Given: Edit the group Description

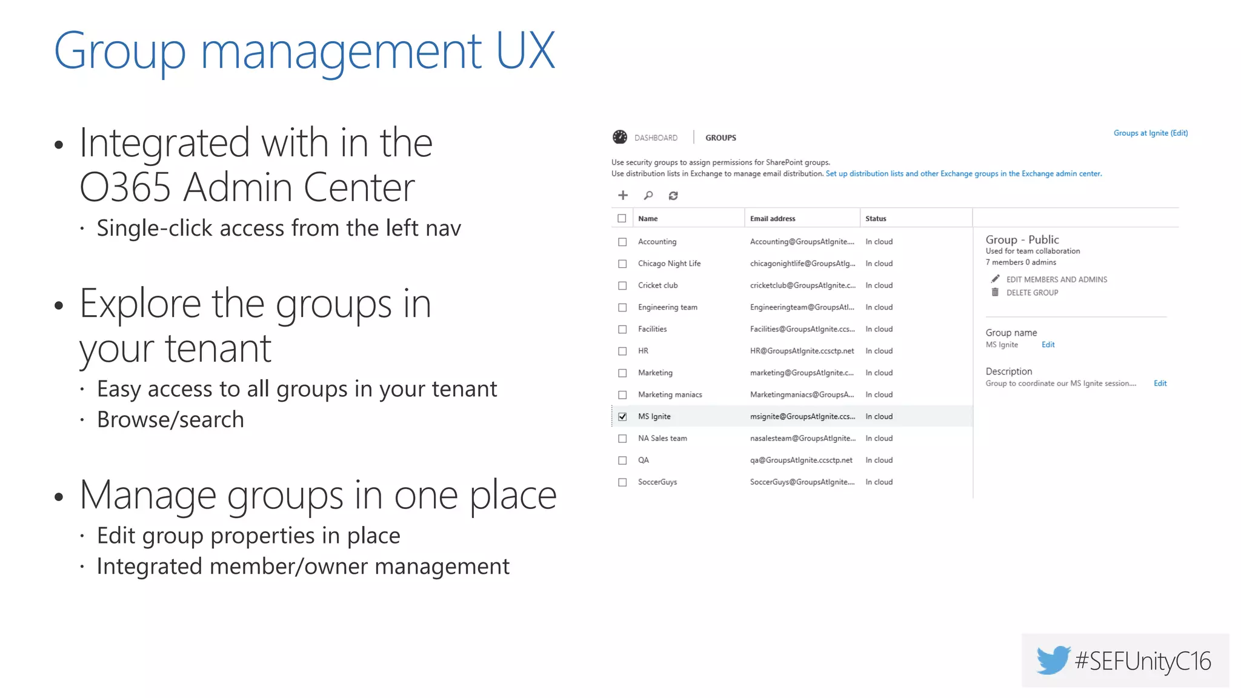Looking at the screenshot, I should pos(1160,383).
